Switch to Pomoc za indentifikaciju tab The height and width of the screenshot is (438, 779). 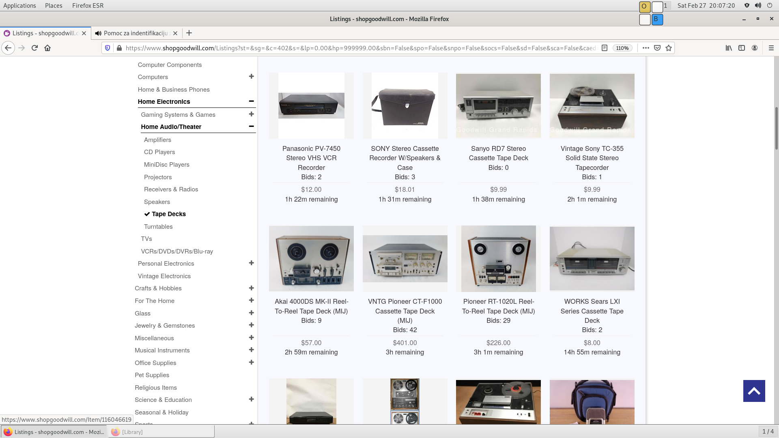[136, 33]
